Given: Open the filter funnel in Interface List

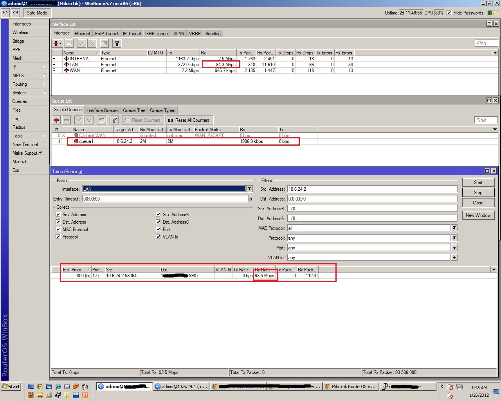Looking at the screenshot, I should pyautogui.click(x=117, y=43).
